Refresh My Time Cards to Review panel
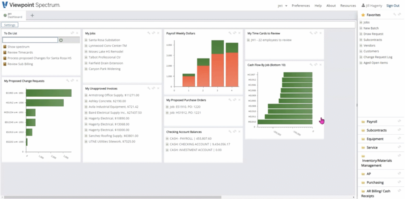 (x=316, y=33)
